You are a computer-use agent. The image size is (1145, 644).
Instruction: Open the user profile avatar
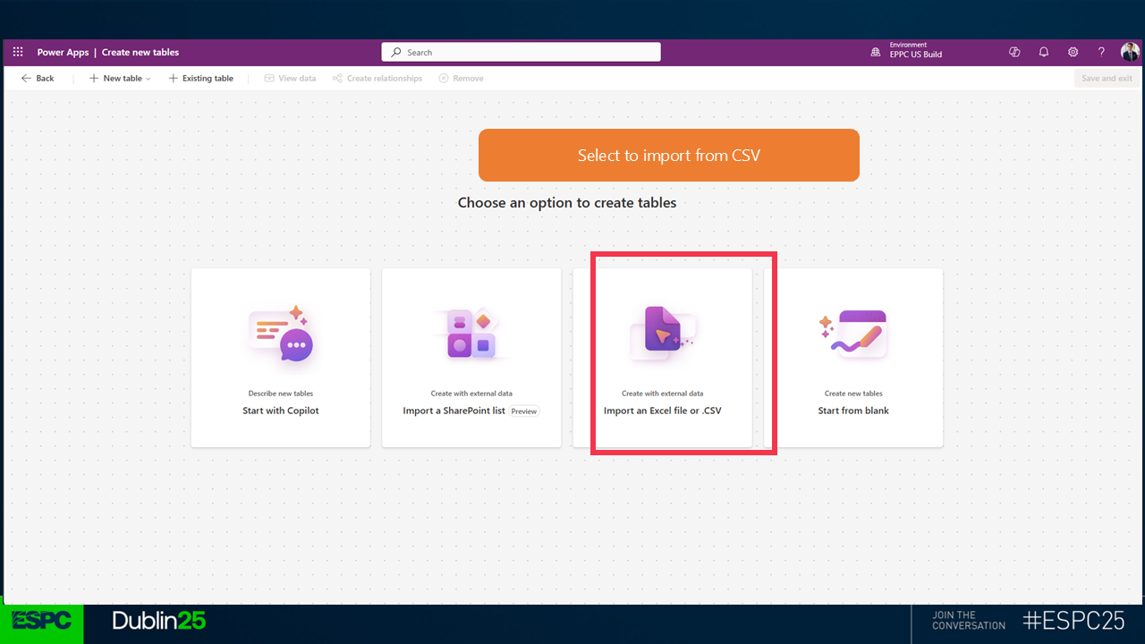(x=1130, y=52)
